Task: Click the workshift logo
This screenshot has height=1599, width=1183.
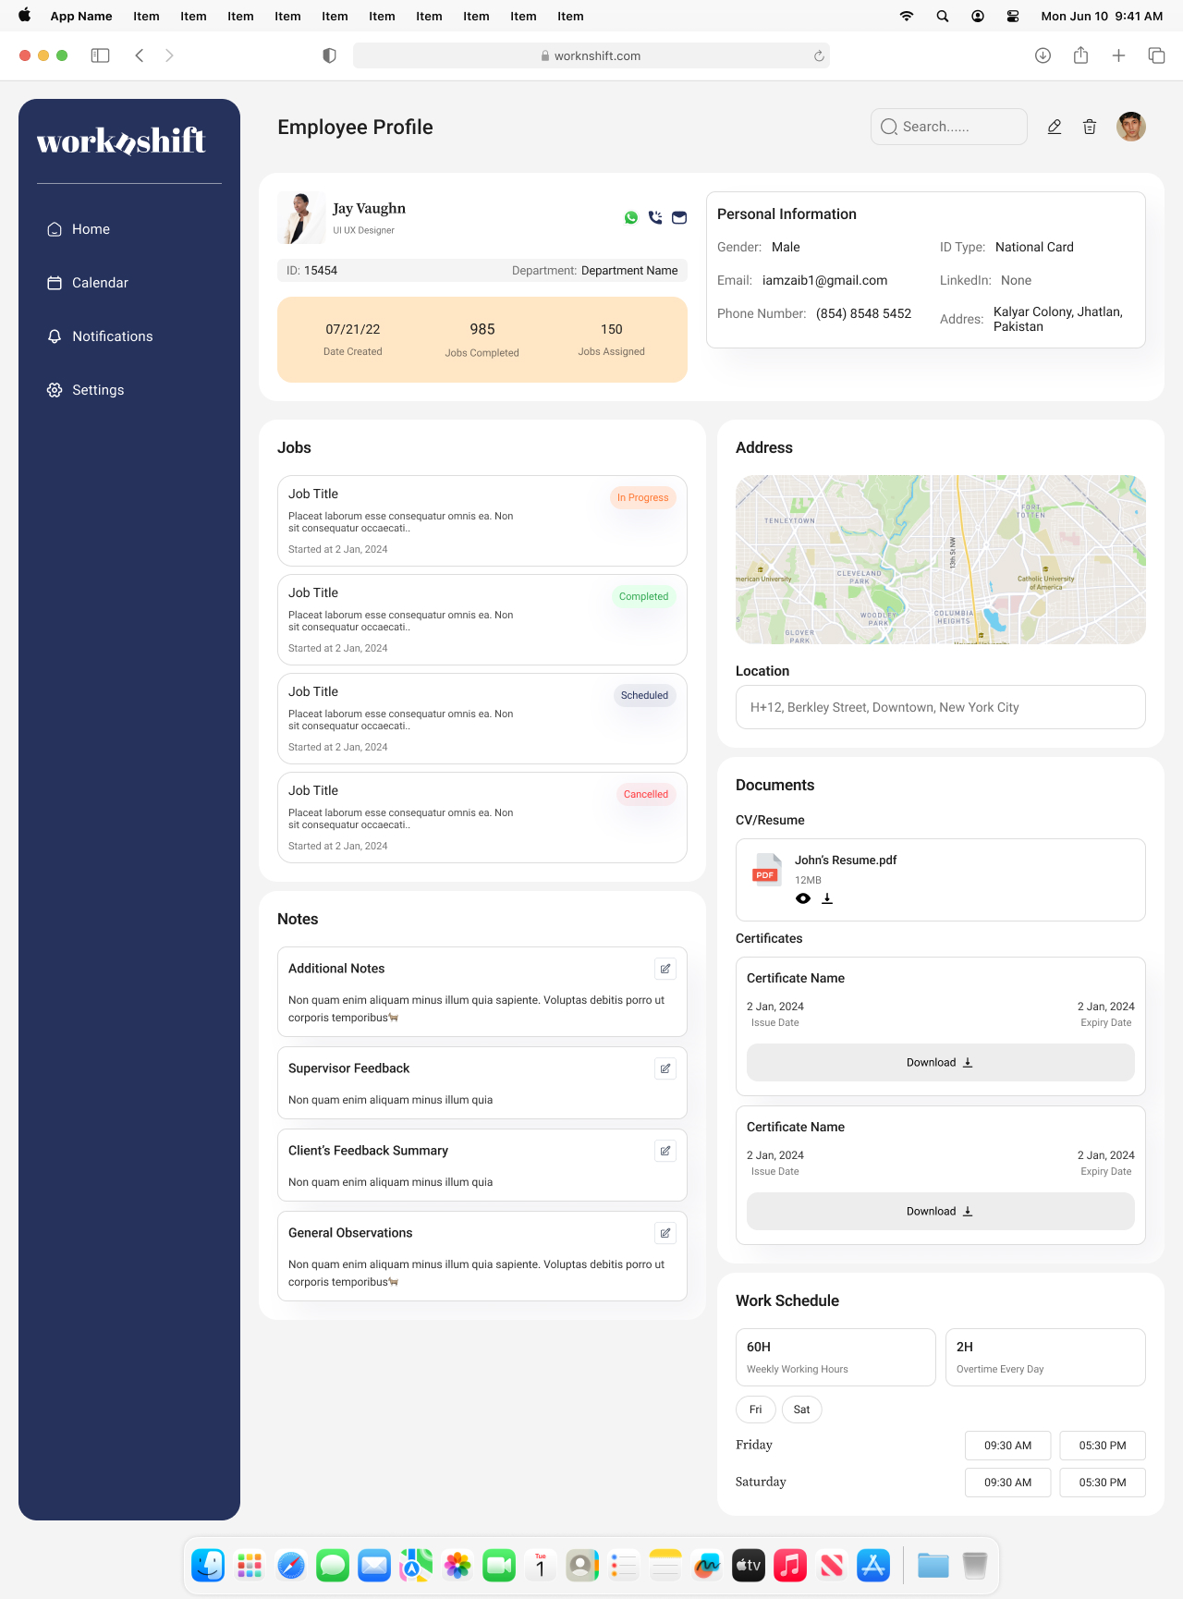Action: pos(121,141)
